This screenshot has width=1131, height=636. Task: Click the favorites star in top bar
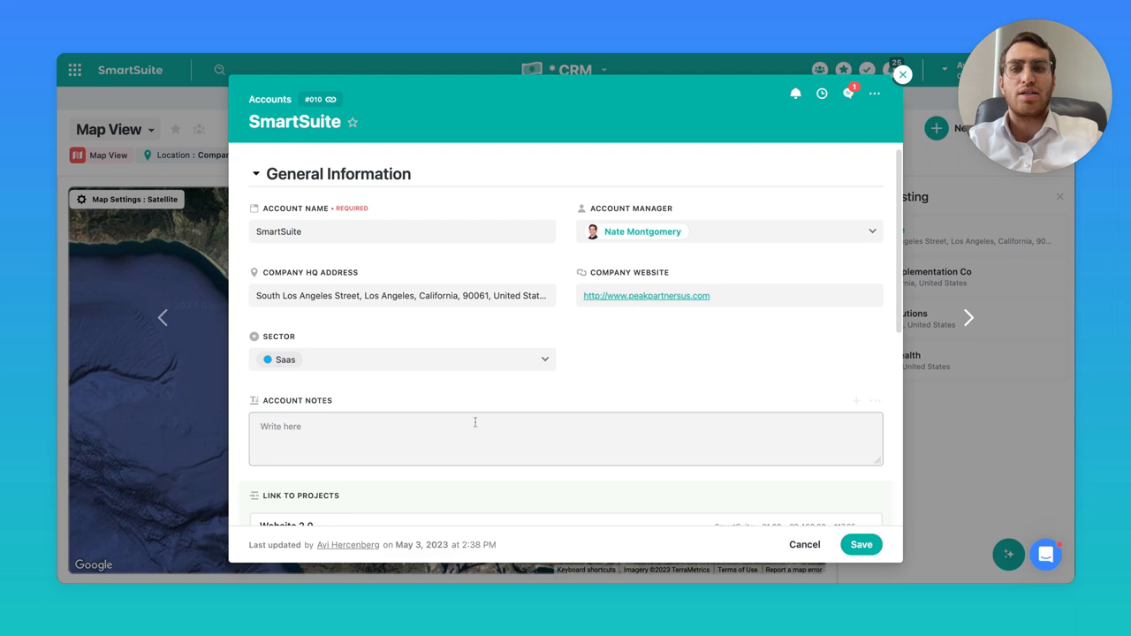pyautogui.click(x=844, y=70)
